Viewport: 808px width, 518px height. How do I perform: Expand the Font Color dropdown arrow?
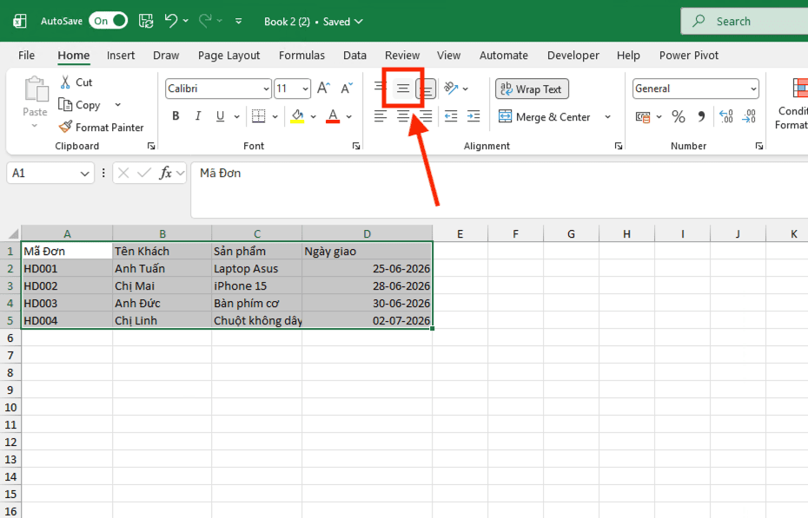click(x=349, y=117)
